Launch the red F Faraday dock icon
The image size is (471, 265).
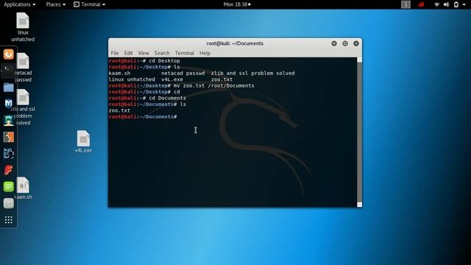8,170
